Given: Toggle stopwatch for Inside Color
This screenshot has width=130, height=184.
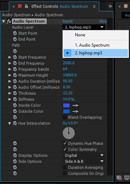Looking at the screenshot, I should click(15, 105).
